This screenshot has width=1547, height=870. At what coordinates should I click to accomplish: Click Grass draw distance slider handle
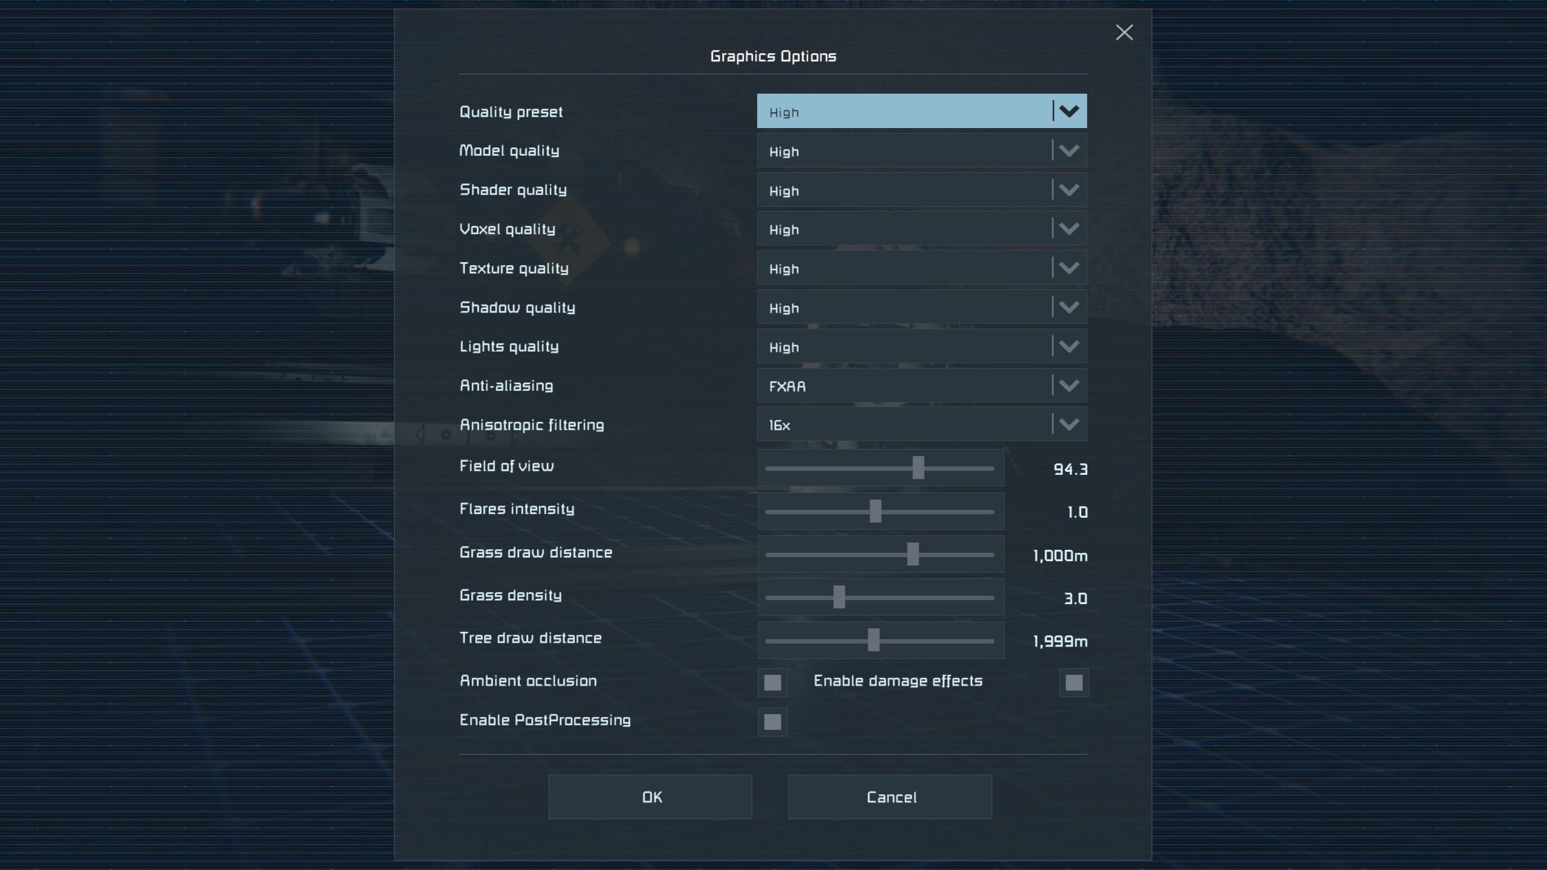coord(912,554)
